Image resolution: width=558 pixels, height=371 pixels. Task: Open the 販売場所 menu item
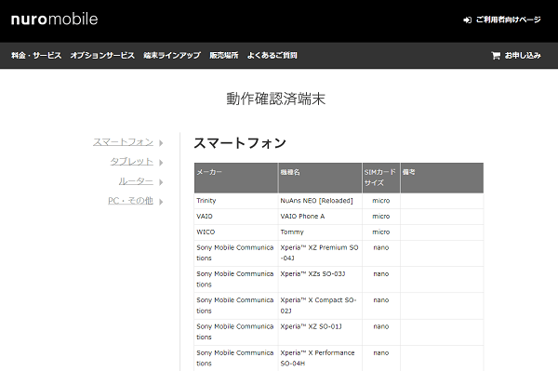click(224, 56)
